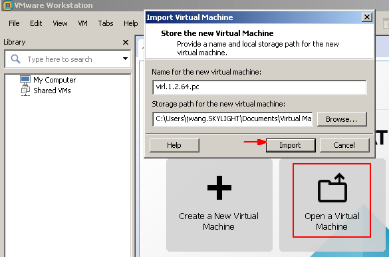Click the open-folder arrow icon
The height and width of the screenshot is (257, 389).
pos(332,188)
